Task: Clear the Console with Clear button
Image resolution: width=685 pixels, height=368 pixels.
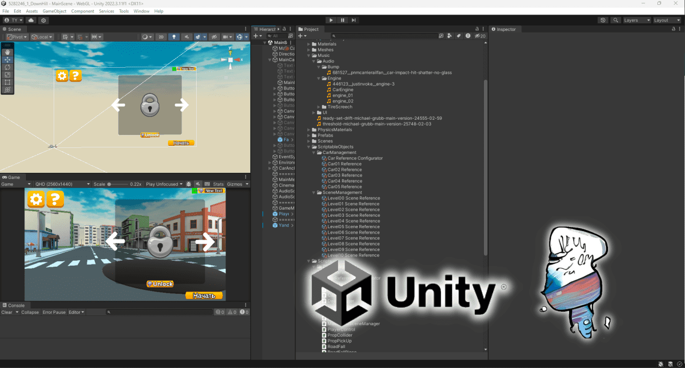Action: coord(7,312)
